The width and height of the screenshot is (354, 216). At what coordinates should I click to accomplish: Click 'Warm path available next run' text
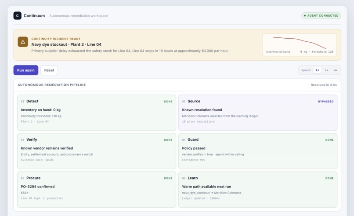point(206,187)
